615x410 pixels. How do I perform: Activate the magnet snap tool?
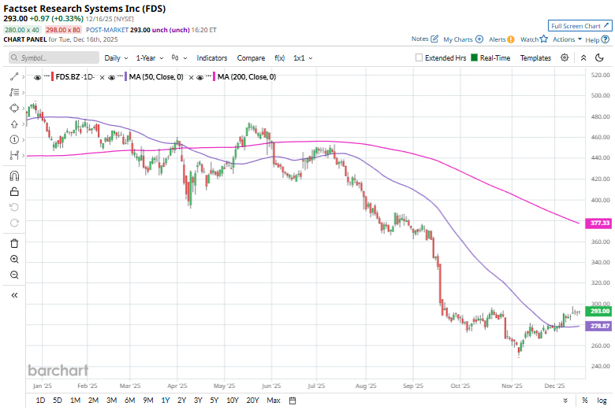(14, 175)
